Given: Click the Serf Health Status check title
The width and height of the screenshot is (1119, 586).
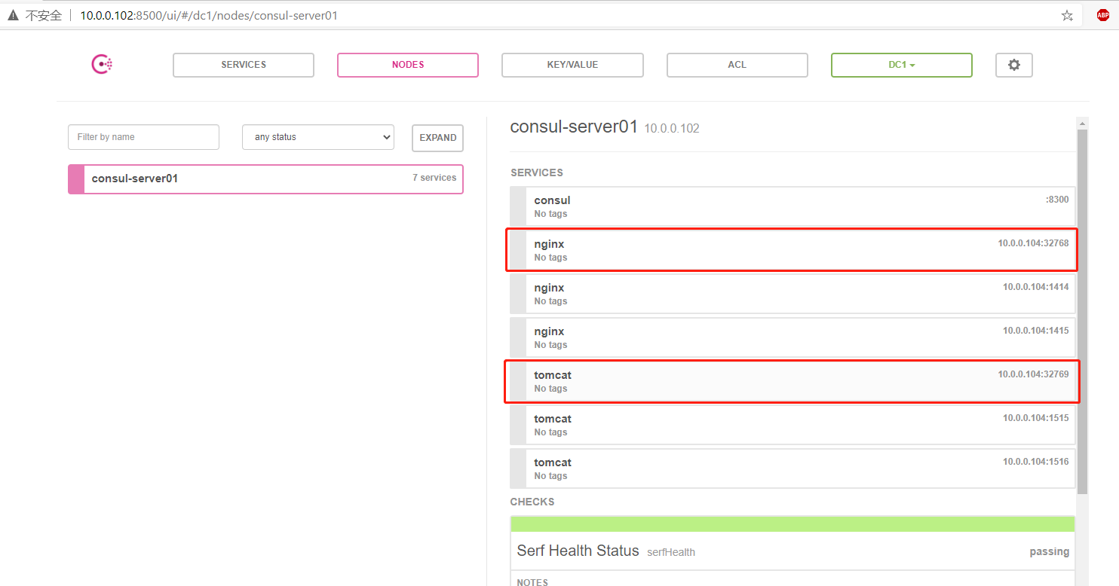Looking at the screenshot, I should pyautogui.click(x=578, y=551).
